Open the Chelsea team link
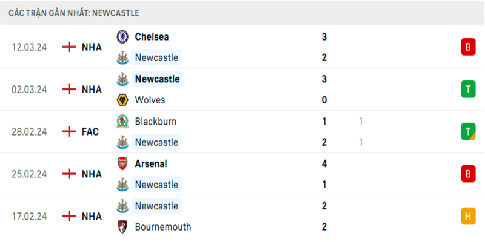Viewport: 485px width, 242px height. [152, 36]
